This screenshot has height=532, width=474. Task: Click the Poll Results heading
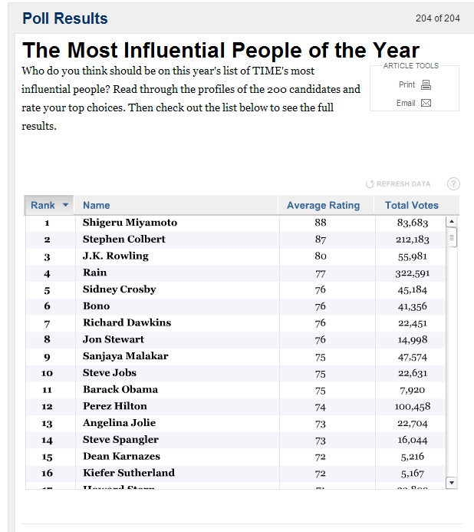(65, 18)
